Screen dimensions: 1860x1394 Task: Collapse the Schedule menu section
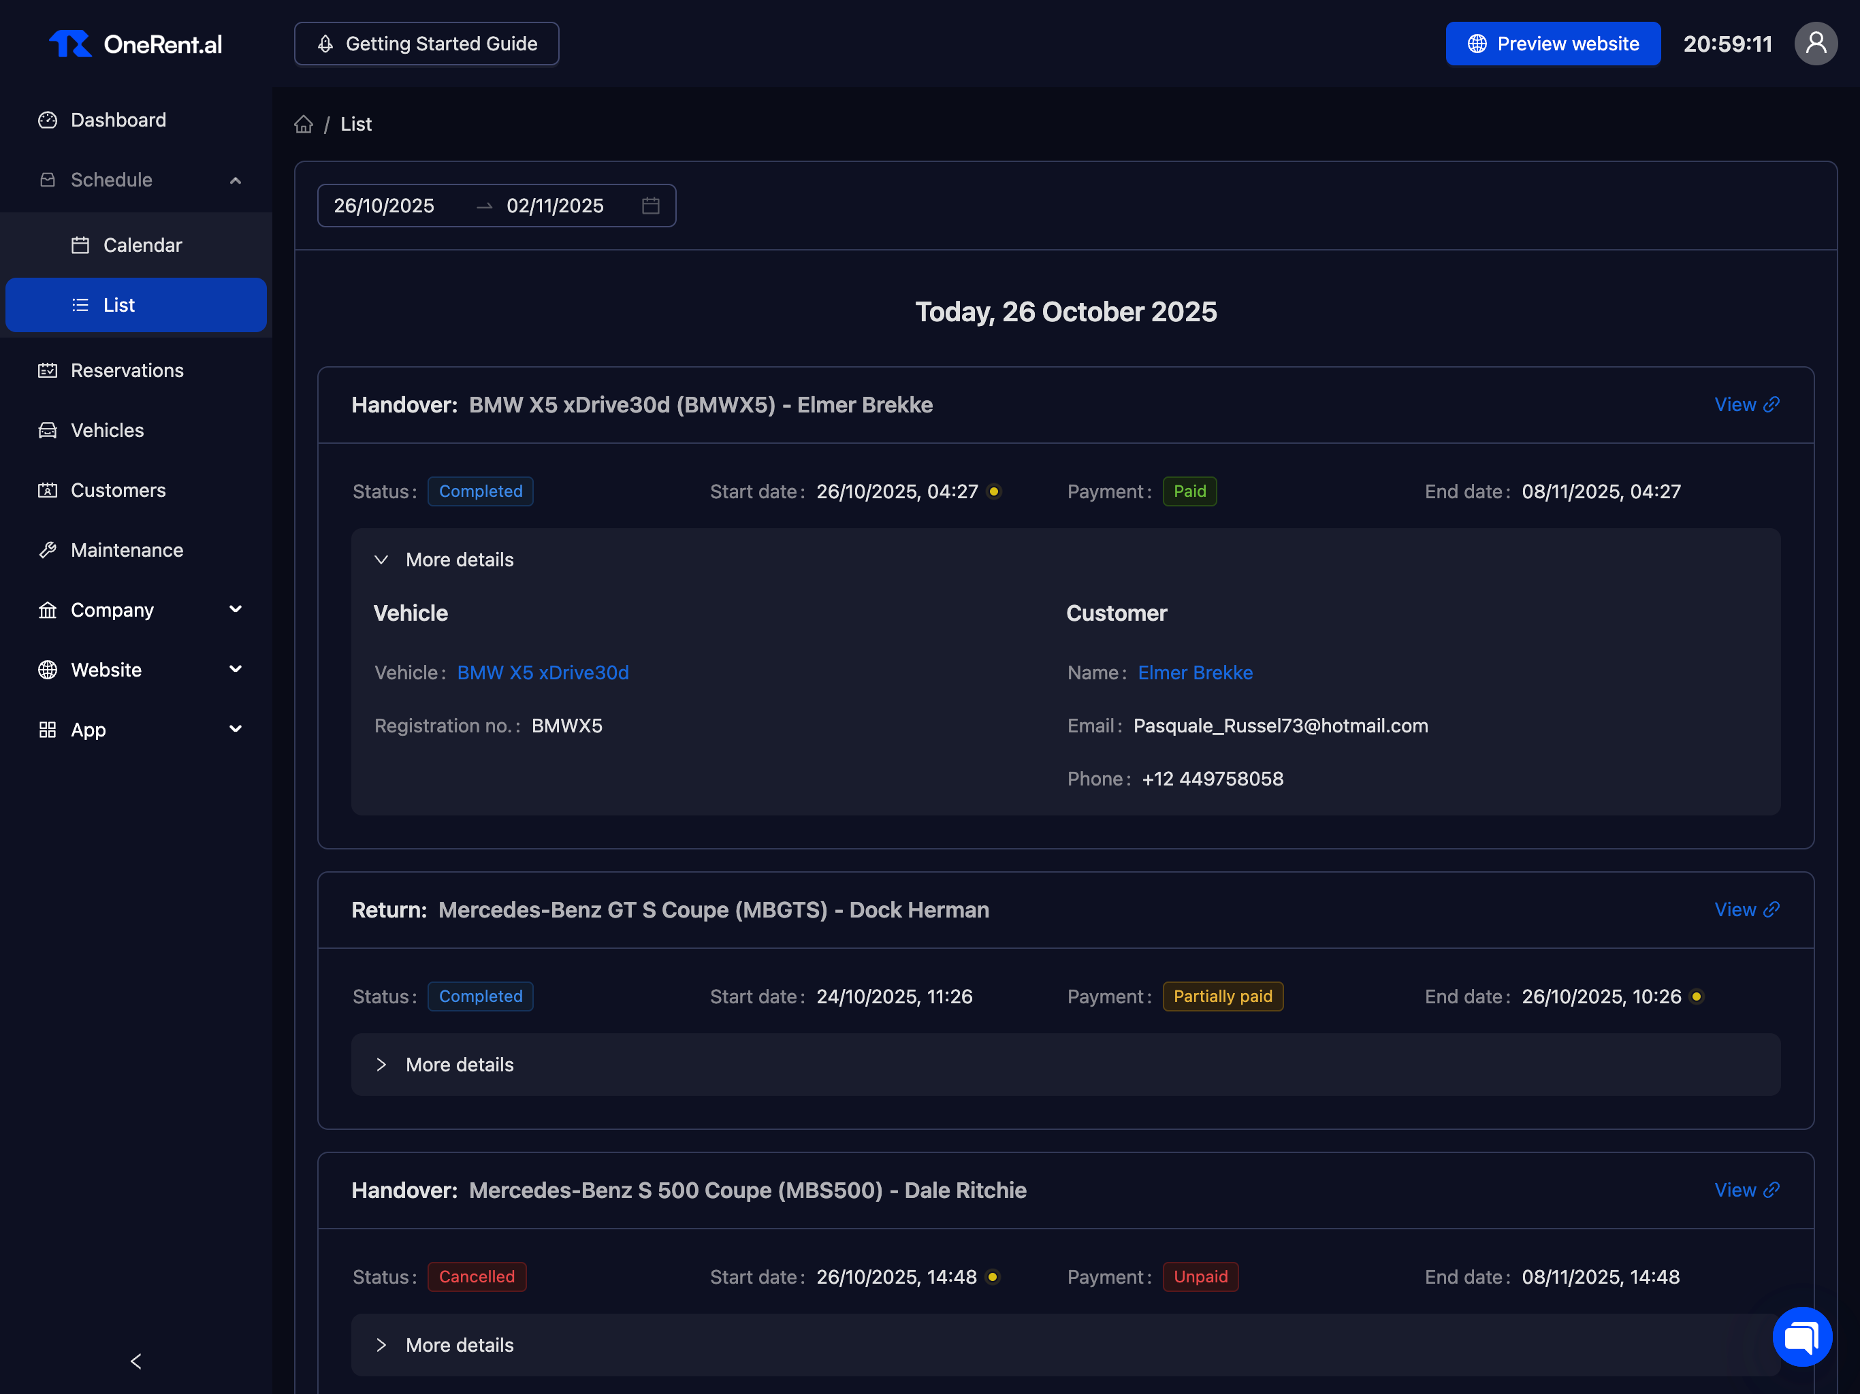(236, 180)
